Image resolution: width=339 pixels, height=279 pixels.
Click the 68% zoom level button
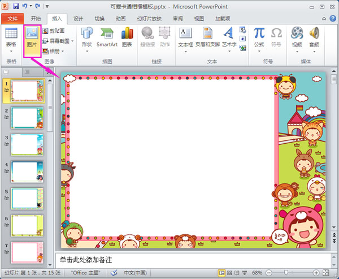pyautogui.click(x=257, y=273)
